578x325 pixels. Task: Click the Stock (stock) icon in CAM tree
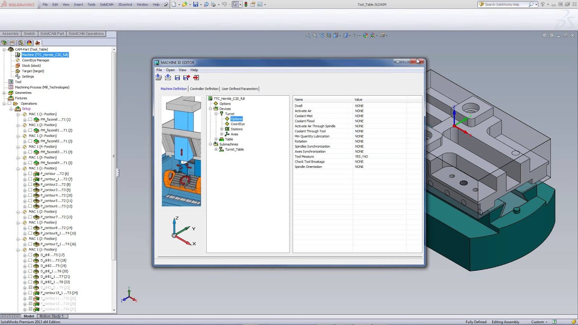18,65
